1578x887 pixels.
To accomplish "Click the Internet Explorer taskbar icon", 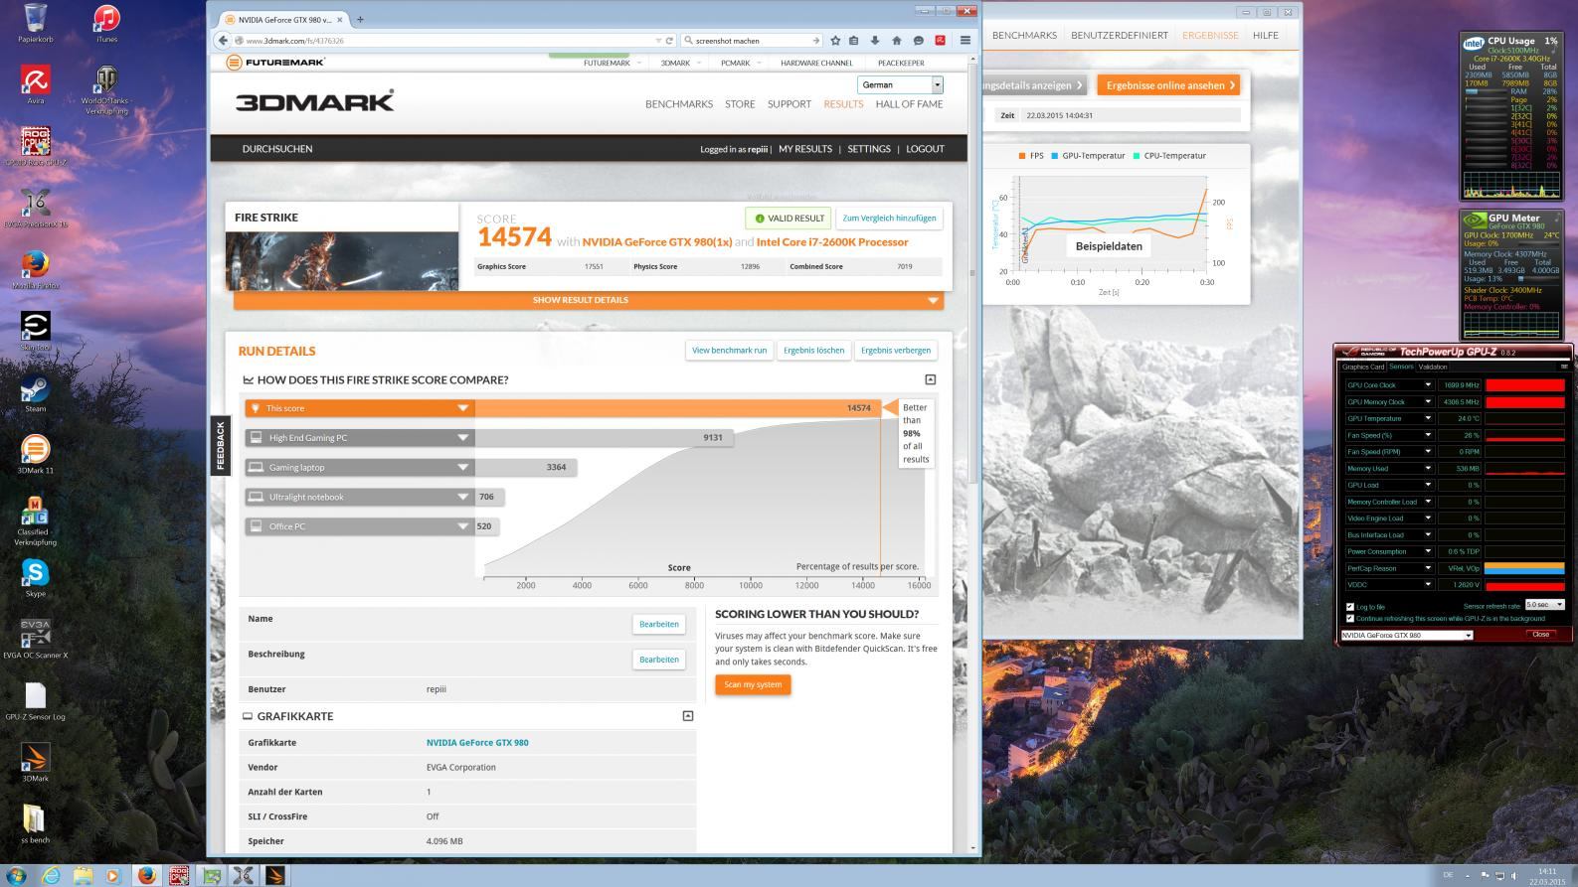I will (x=50, y=875).
